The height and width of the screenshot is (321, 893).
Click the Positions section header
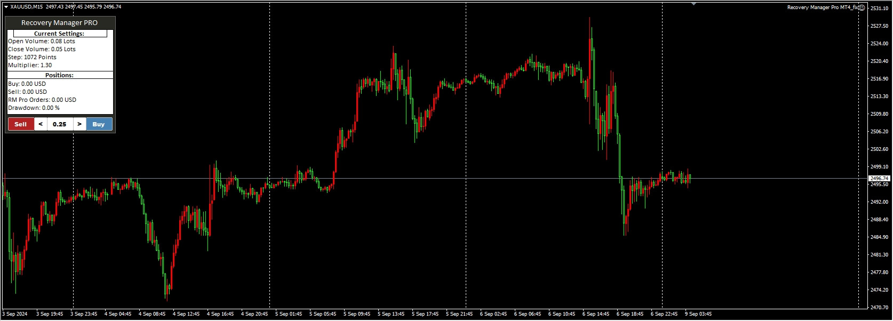coord(60,75)
